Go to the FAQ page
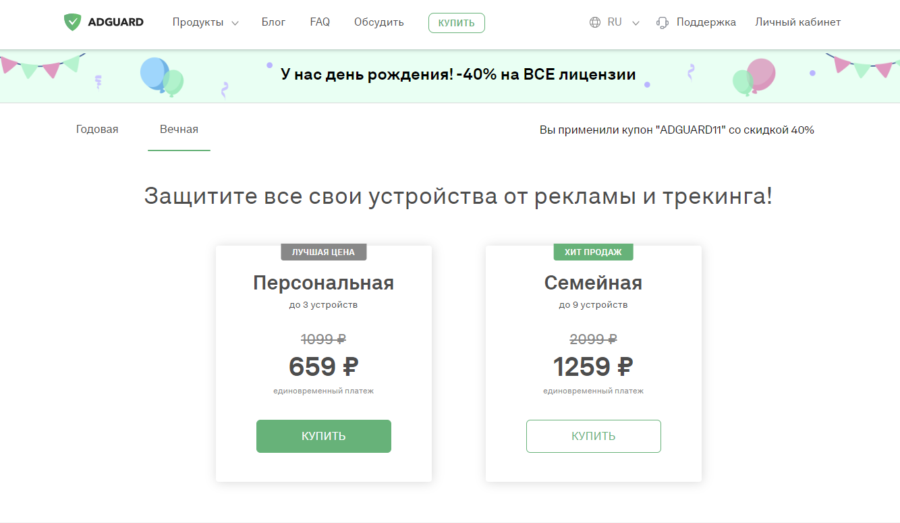The image size is (900, 523). point(320,22)
